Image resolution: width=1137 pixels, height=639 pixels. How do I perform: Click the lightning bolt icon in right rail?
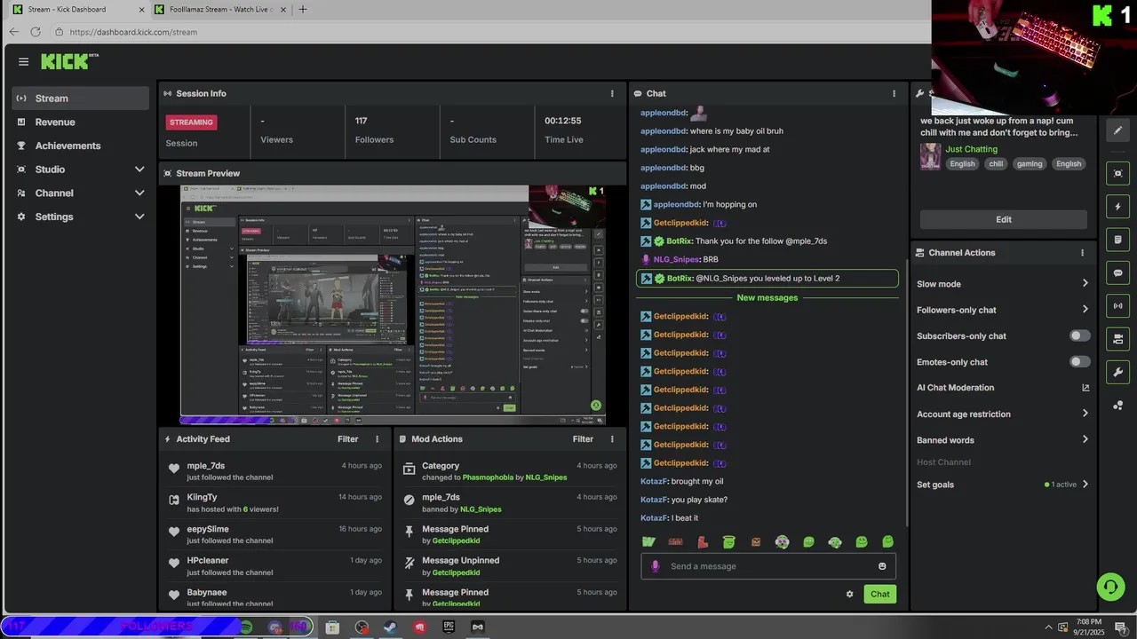(x=1117, y=207)
